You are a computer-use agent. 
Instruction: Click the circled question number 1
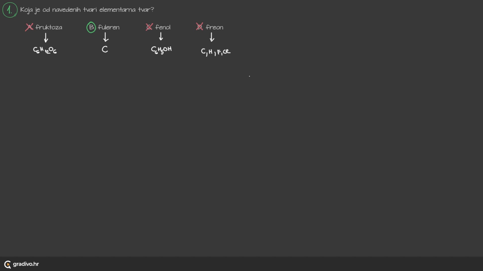coord(10,10)
